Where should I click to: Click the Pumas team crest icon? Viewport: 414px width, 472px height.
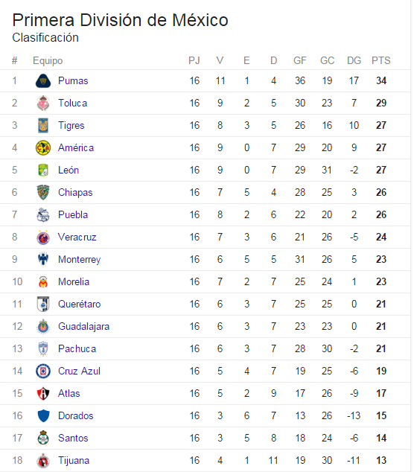tap(43, 80)
